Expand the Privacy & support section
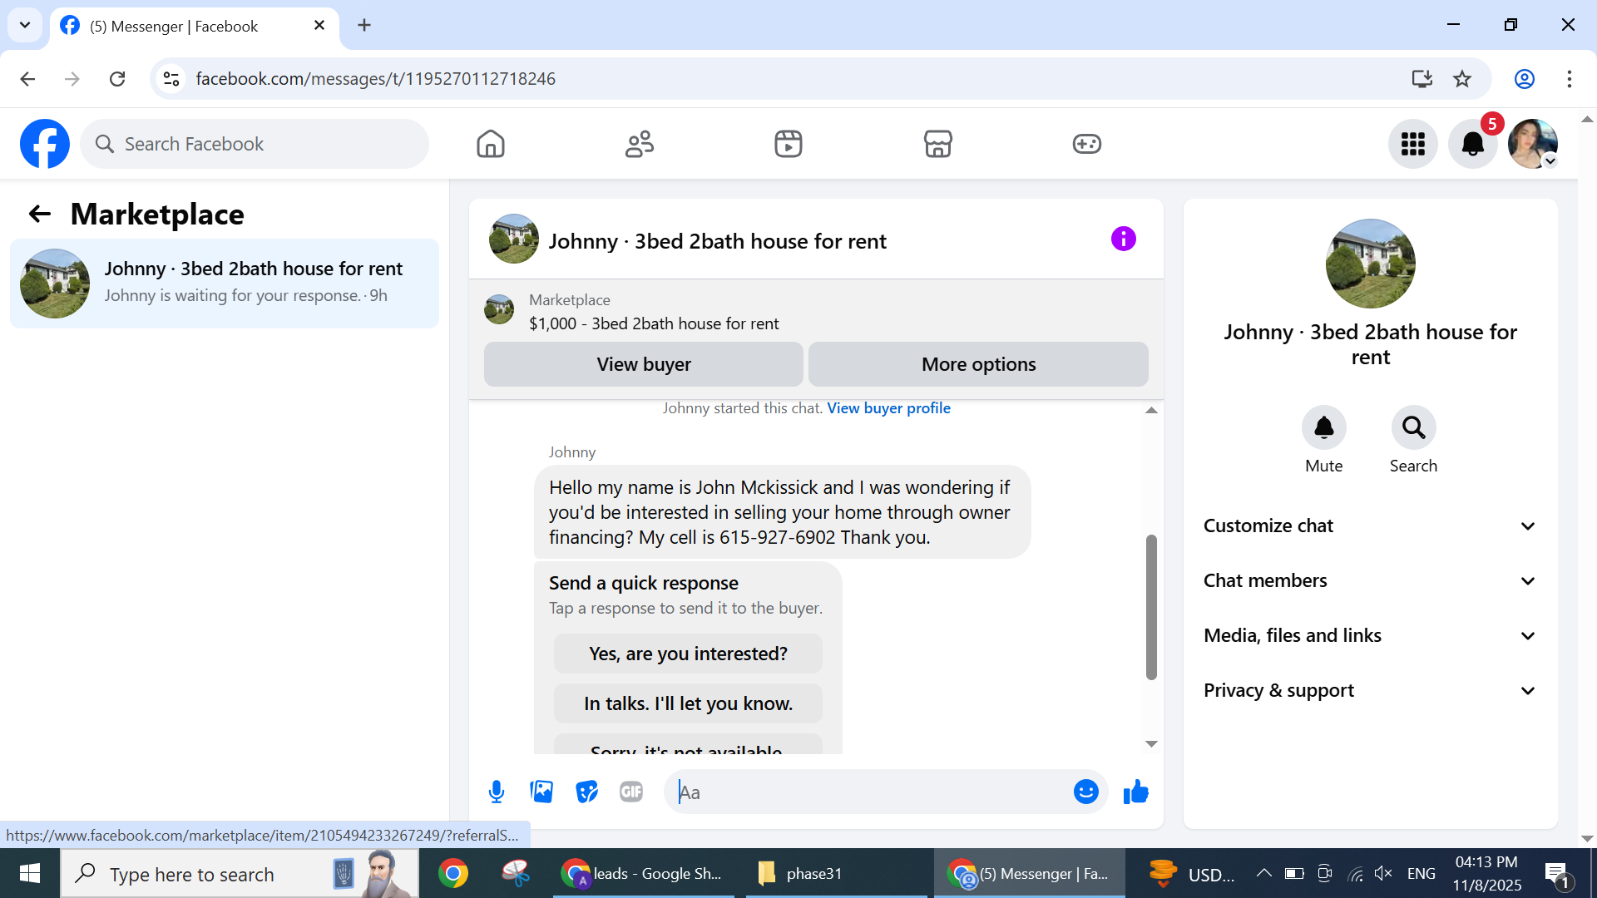 1370,690
